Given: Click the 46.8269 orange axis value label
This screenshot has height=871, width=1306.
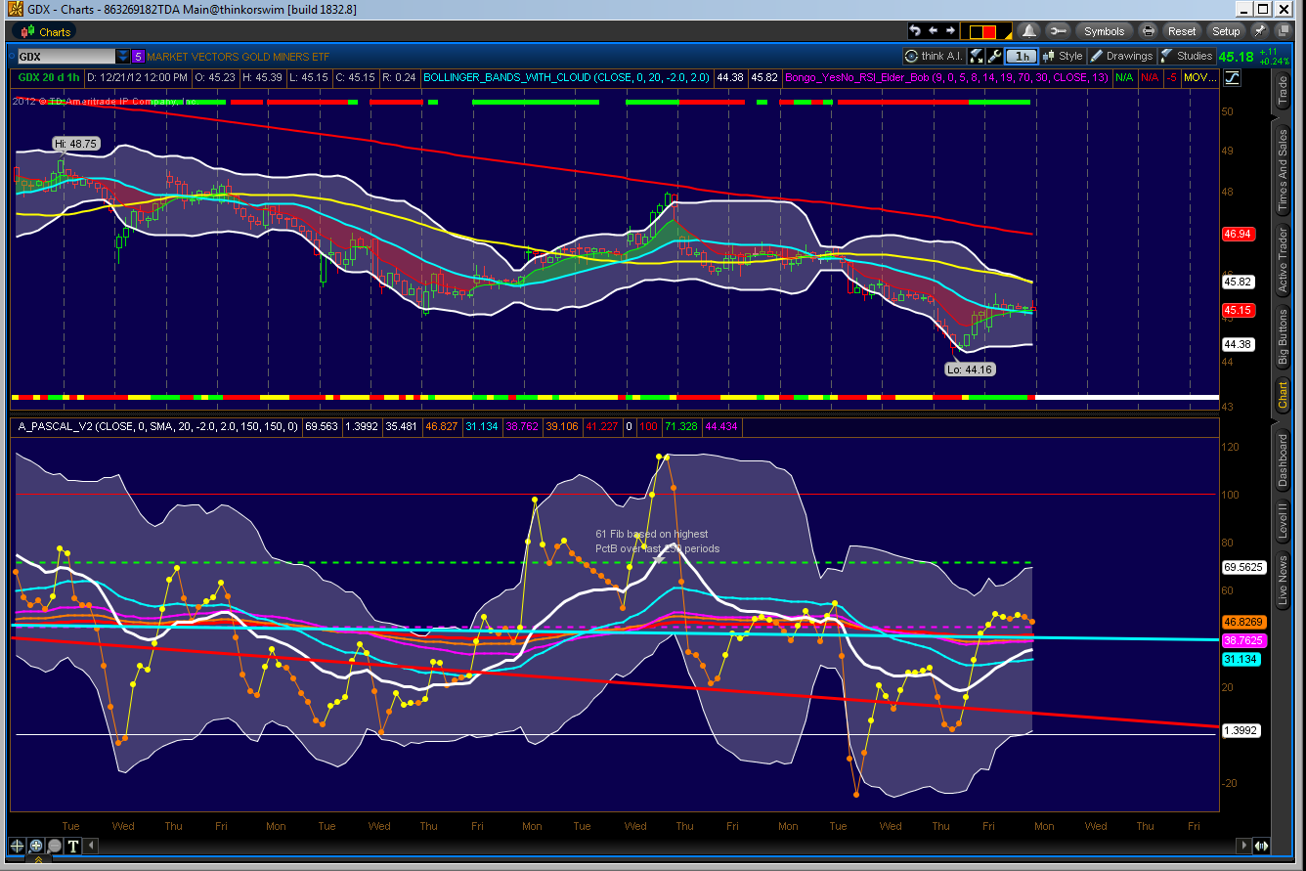Looking at the screenshot, I should click(1243, 621).
